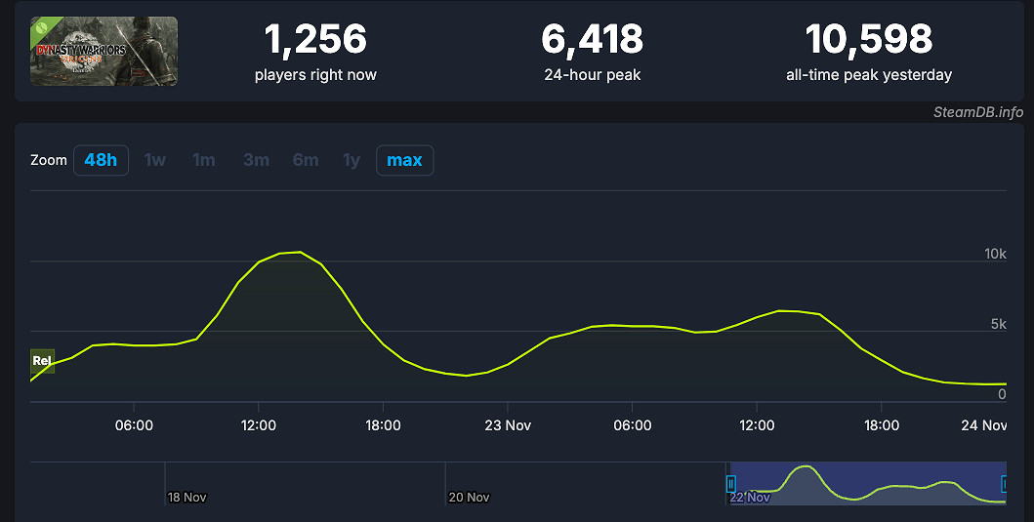Click the 10,598 all-time peak figure

tap(868, 40)
